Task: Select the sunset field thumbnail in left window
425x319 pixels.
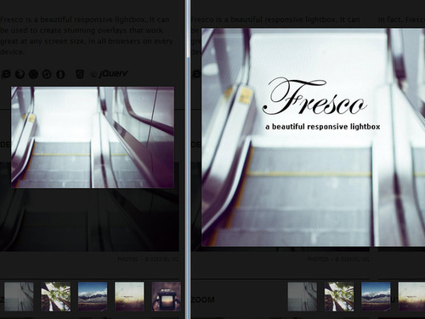Action: (x=129, y=297)
